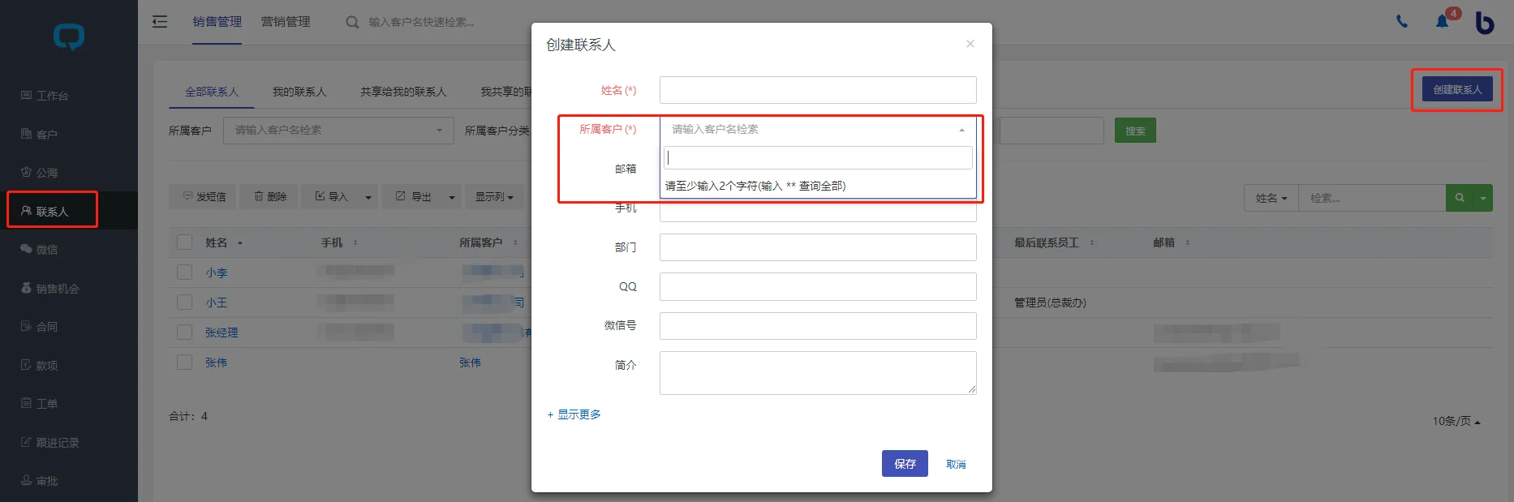Check the 张经理 row checkbox
This screenshot has height=502, width=1514.
[x=184, y=333]
